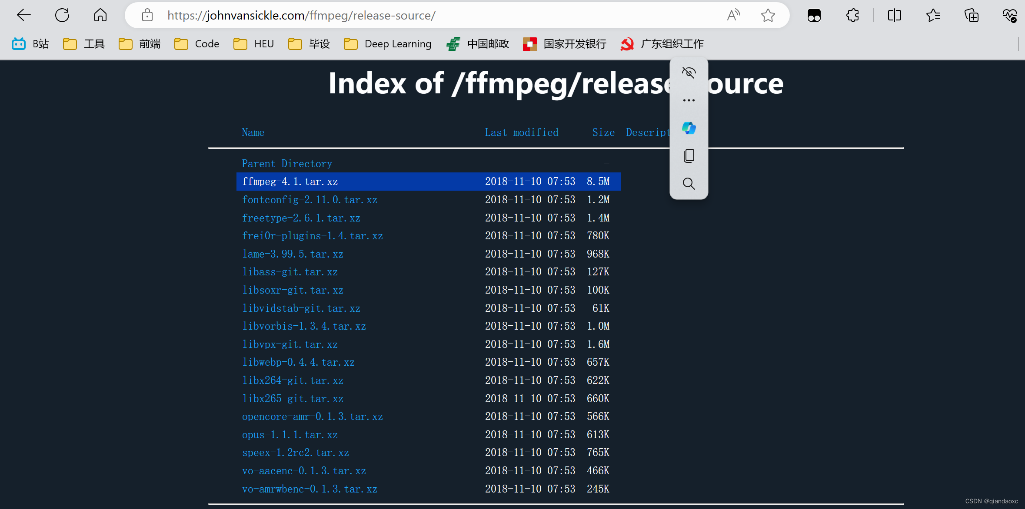Screen dimensions: 1025x509
Task: Sort listing by Last modified column
Action: (521, 132)
